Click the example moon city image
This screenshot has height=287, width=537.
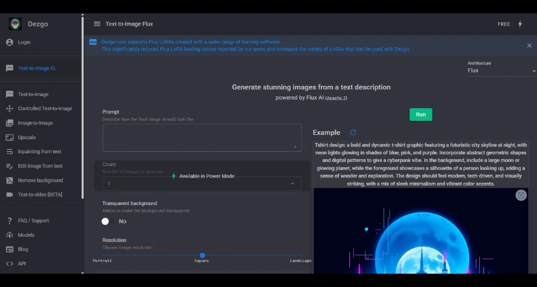[x=421, y=231]
